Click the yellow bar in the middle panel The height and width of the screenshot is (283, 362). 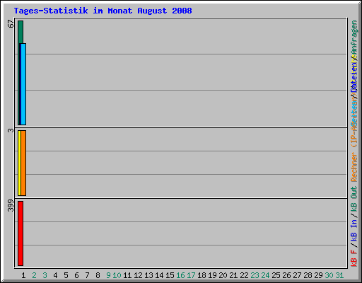19,163
